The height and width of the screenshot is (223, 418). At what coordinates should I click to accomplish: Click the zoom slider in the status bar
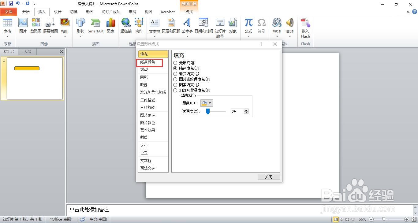[x=384, y=219]
